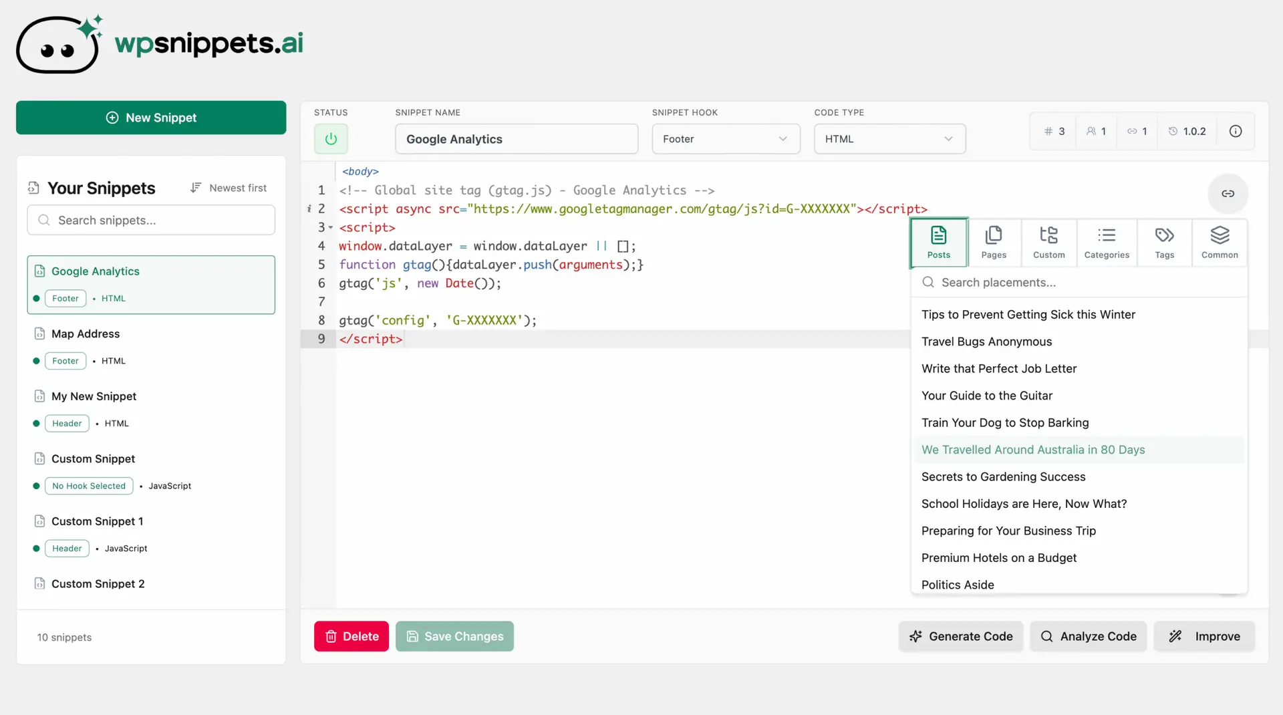Click the Footer tag under Map Address
Image resolution: width=1283 pixels, height=715 pixels.
pyautogui.click(x=65, y=361)
